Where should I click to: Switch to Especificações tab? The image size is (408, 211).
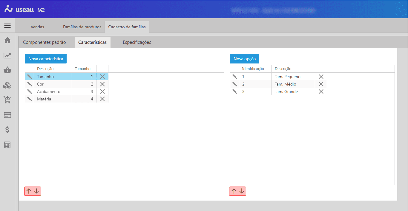pyautogui.click(x=137, y=42)
